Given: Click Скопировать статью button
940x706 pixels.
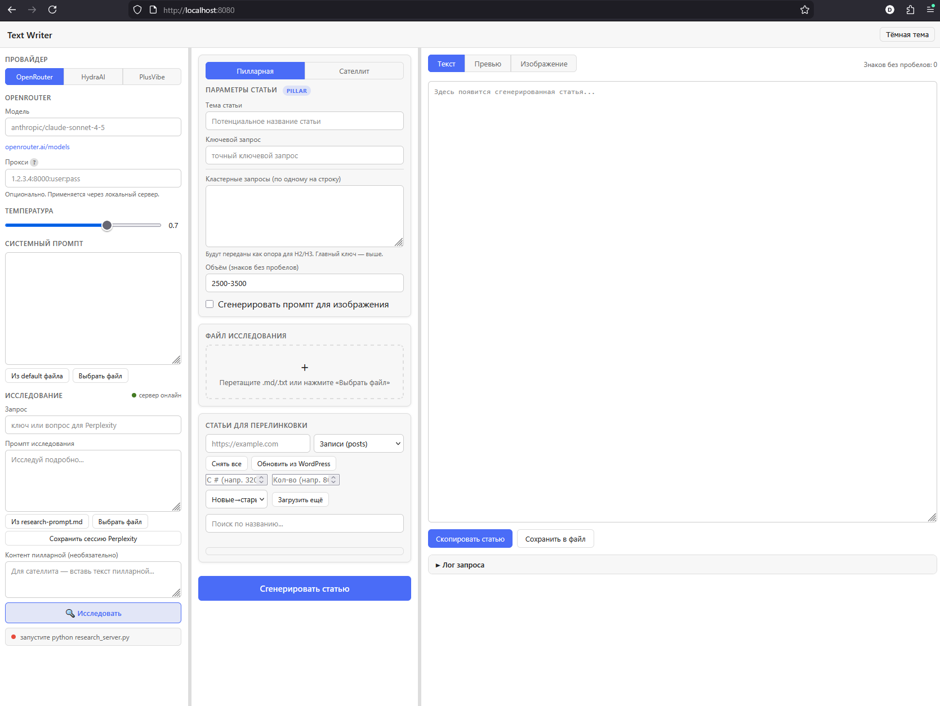Looking at the screenshot, I should tap(470, 539).
